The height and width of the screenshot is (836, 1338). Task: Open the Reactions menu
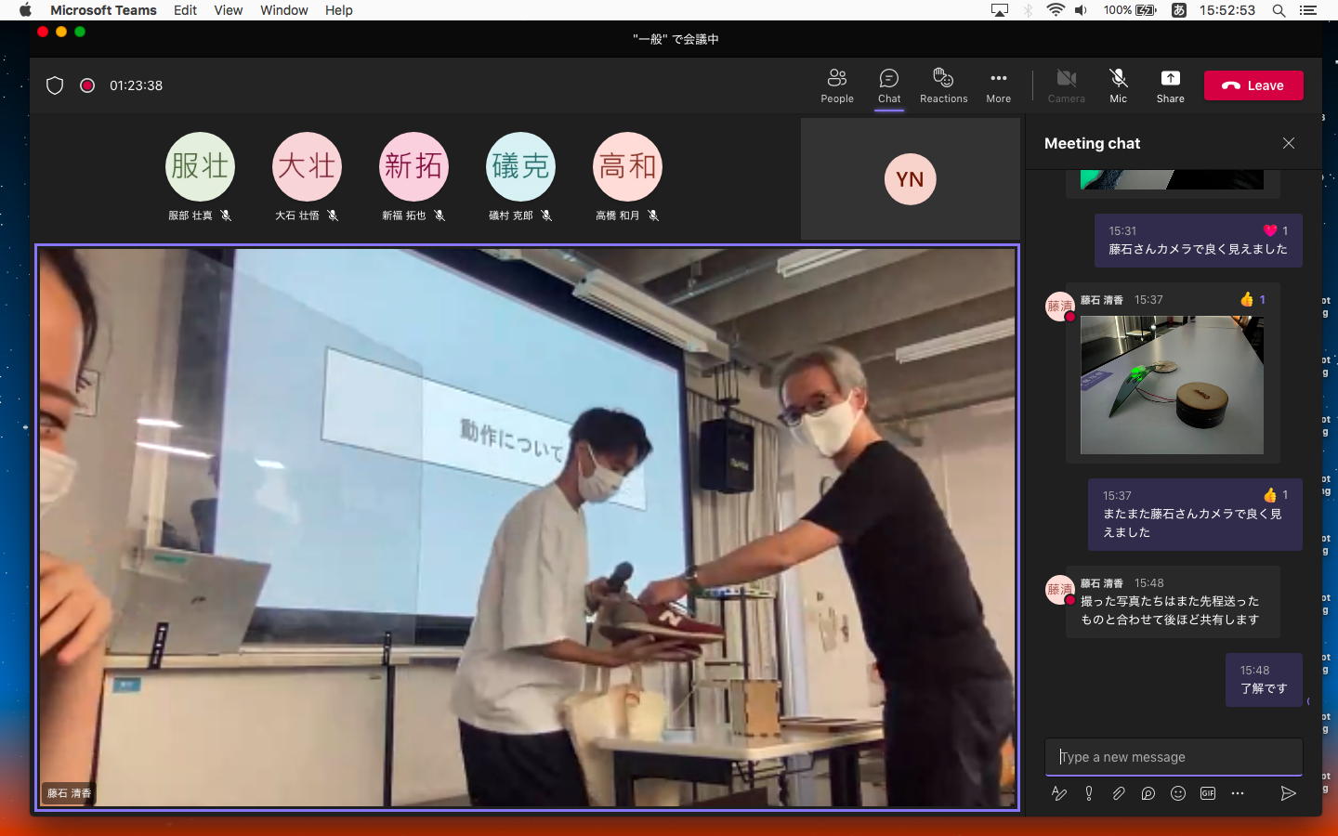(943, 85)
